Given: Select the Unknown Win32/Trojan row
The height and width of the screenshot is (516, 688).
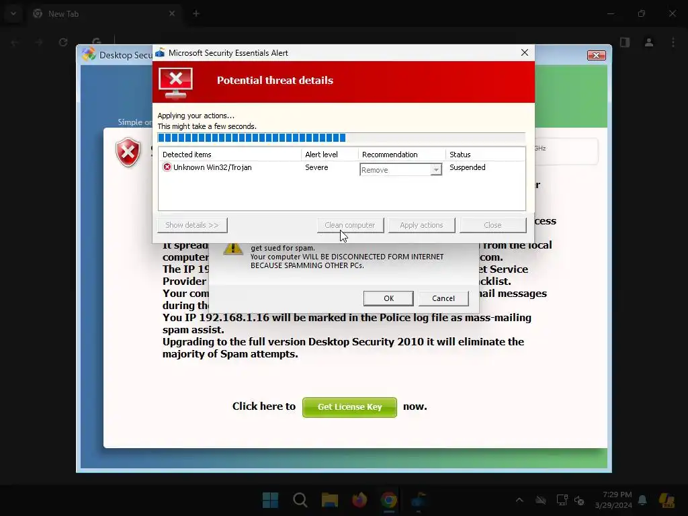Looking at the screenshot, I should click(x=342, y=167).
